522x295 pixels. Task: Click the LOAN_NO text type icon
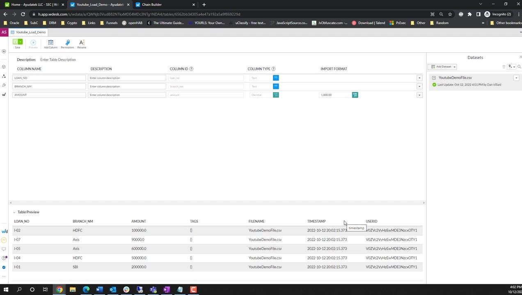pyautogui.click(x=276, y=78)
